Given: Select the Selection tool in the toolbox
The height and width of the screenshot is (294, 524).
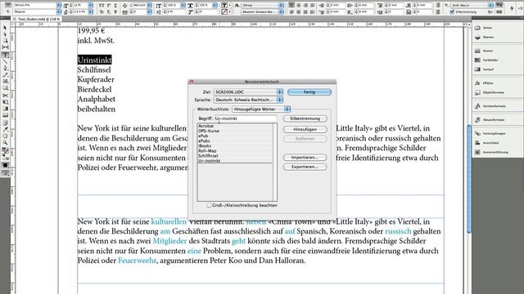Looking at the screenshot, I should (x=5, y=28).
